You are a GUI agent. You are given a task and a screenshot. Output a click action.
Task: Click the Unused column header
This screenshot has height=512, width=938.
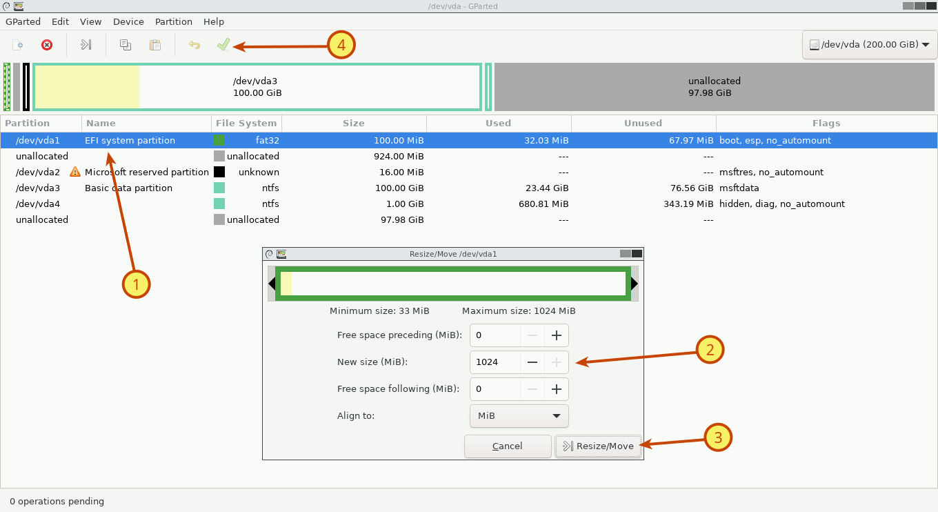click(643, 124)
